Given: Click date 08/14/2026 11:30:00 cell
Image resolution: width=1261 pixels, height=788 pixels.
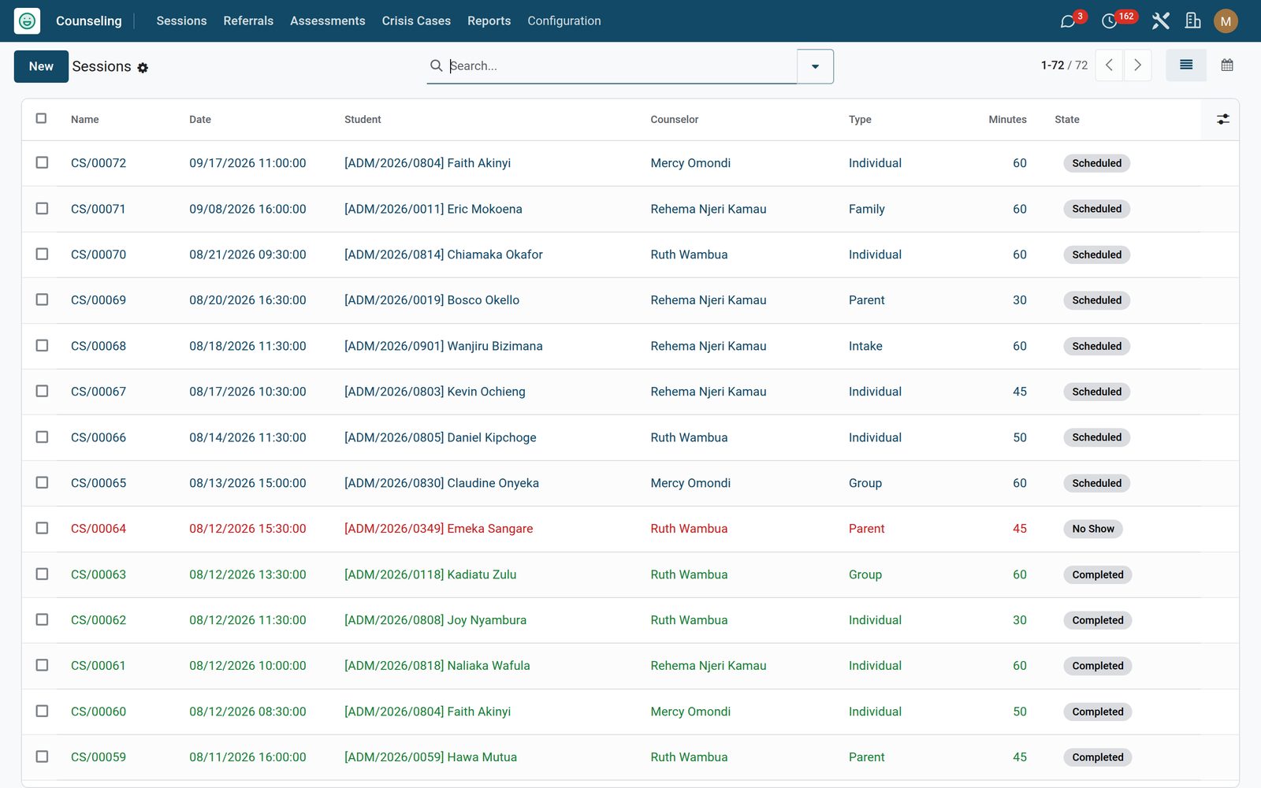Looking at the screenshot, I should [247, 437].
